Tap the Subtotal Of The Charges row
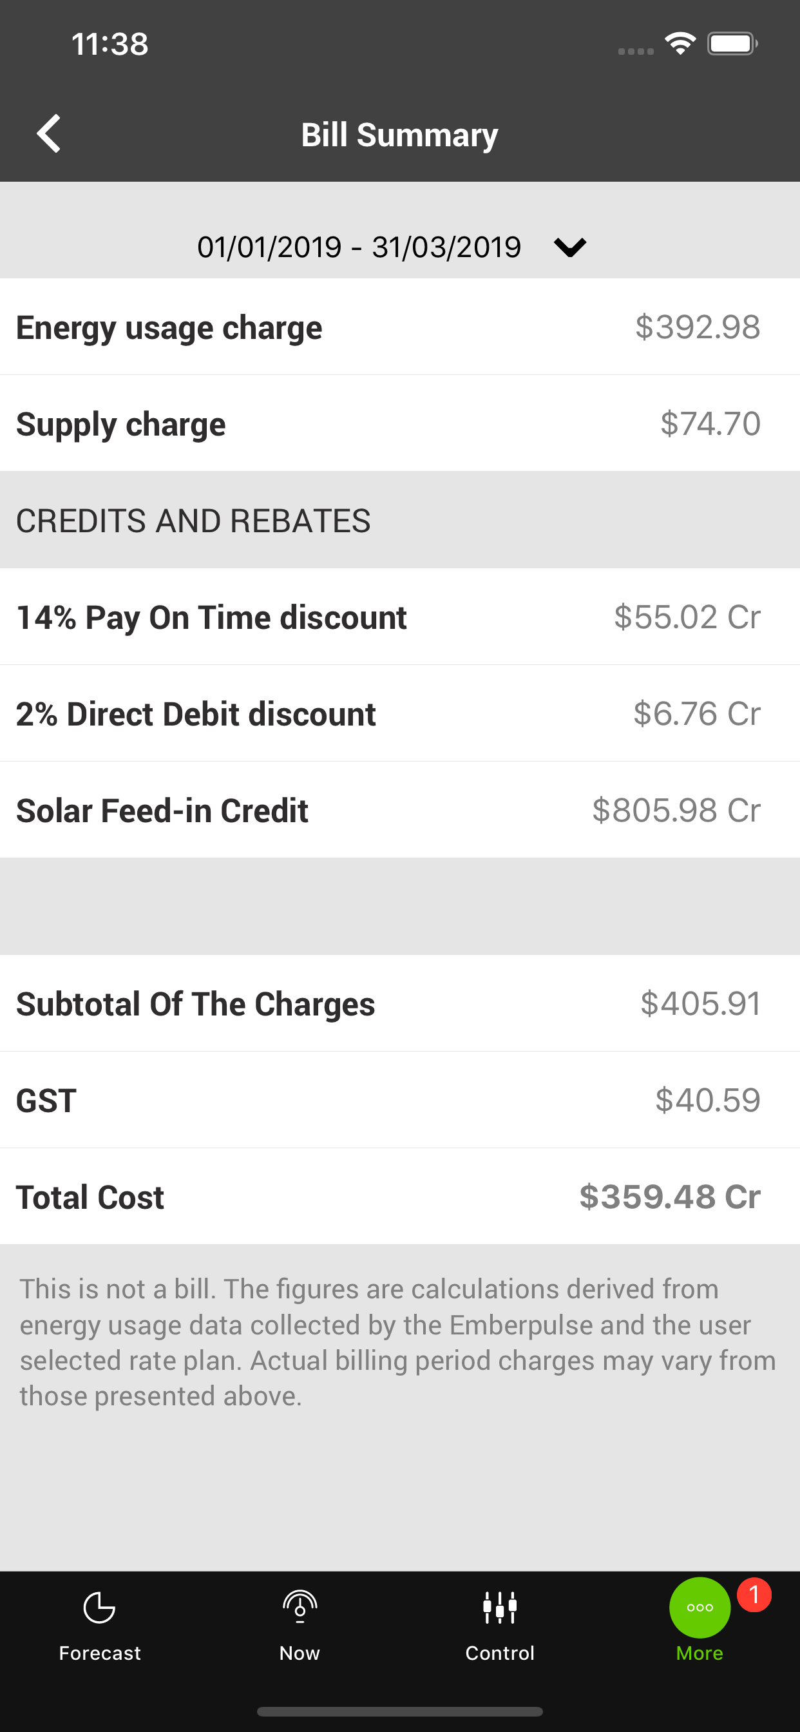 (x=400, y=1003)
